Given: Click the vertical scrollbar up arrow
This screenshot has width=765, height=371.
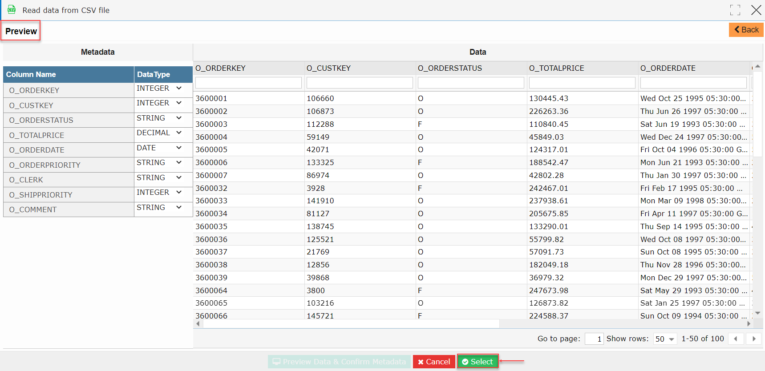Looking at the screenshot, I should 757,66.
